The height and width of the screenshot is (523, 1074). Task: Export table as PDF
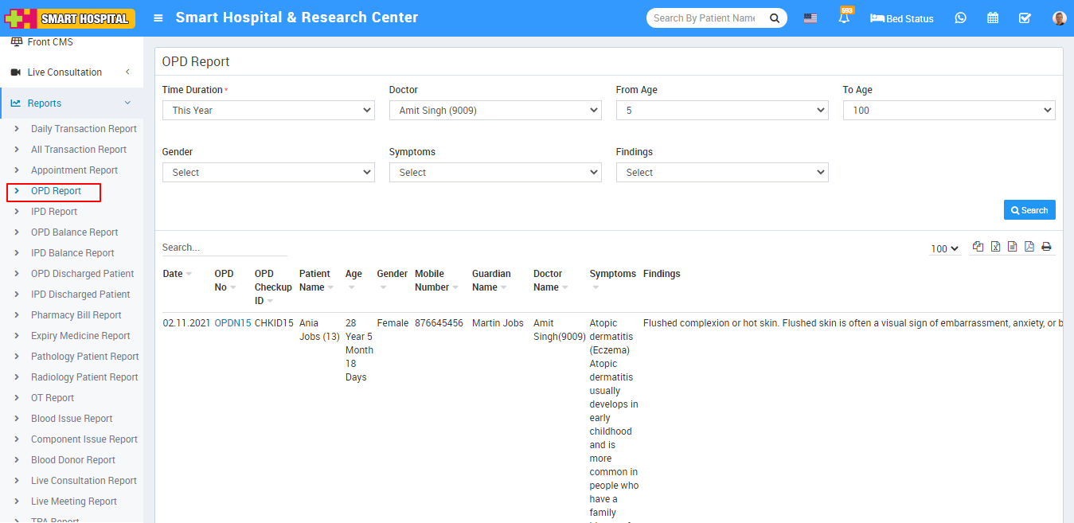1029,247
